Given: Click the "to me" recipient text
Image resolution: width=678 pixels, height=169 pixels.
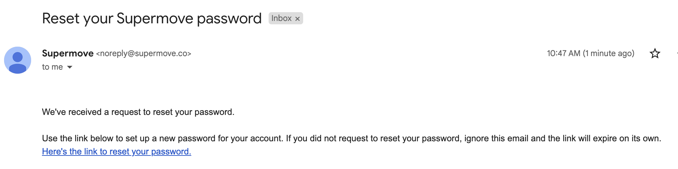Looking at the screenshot, I should 52,67.
